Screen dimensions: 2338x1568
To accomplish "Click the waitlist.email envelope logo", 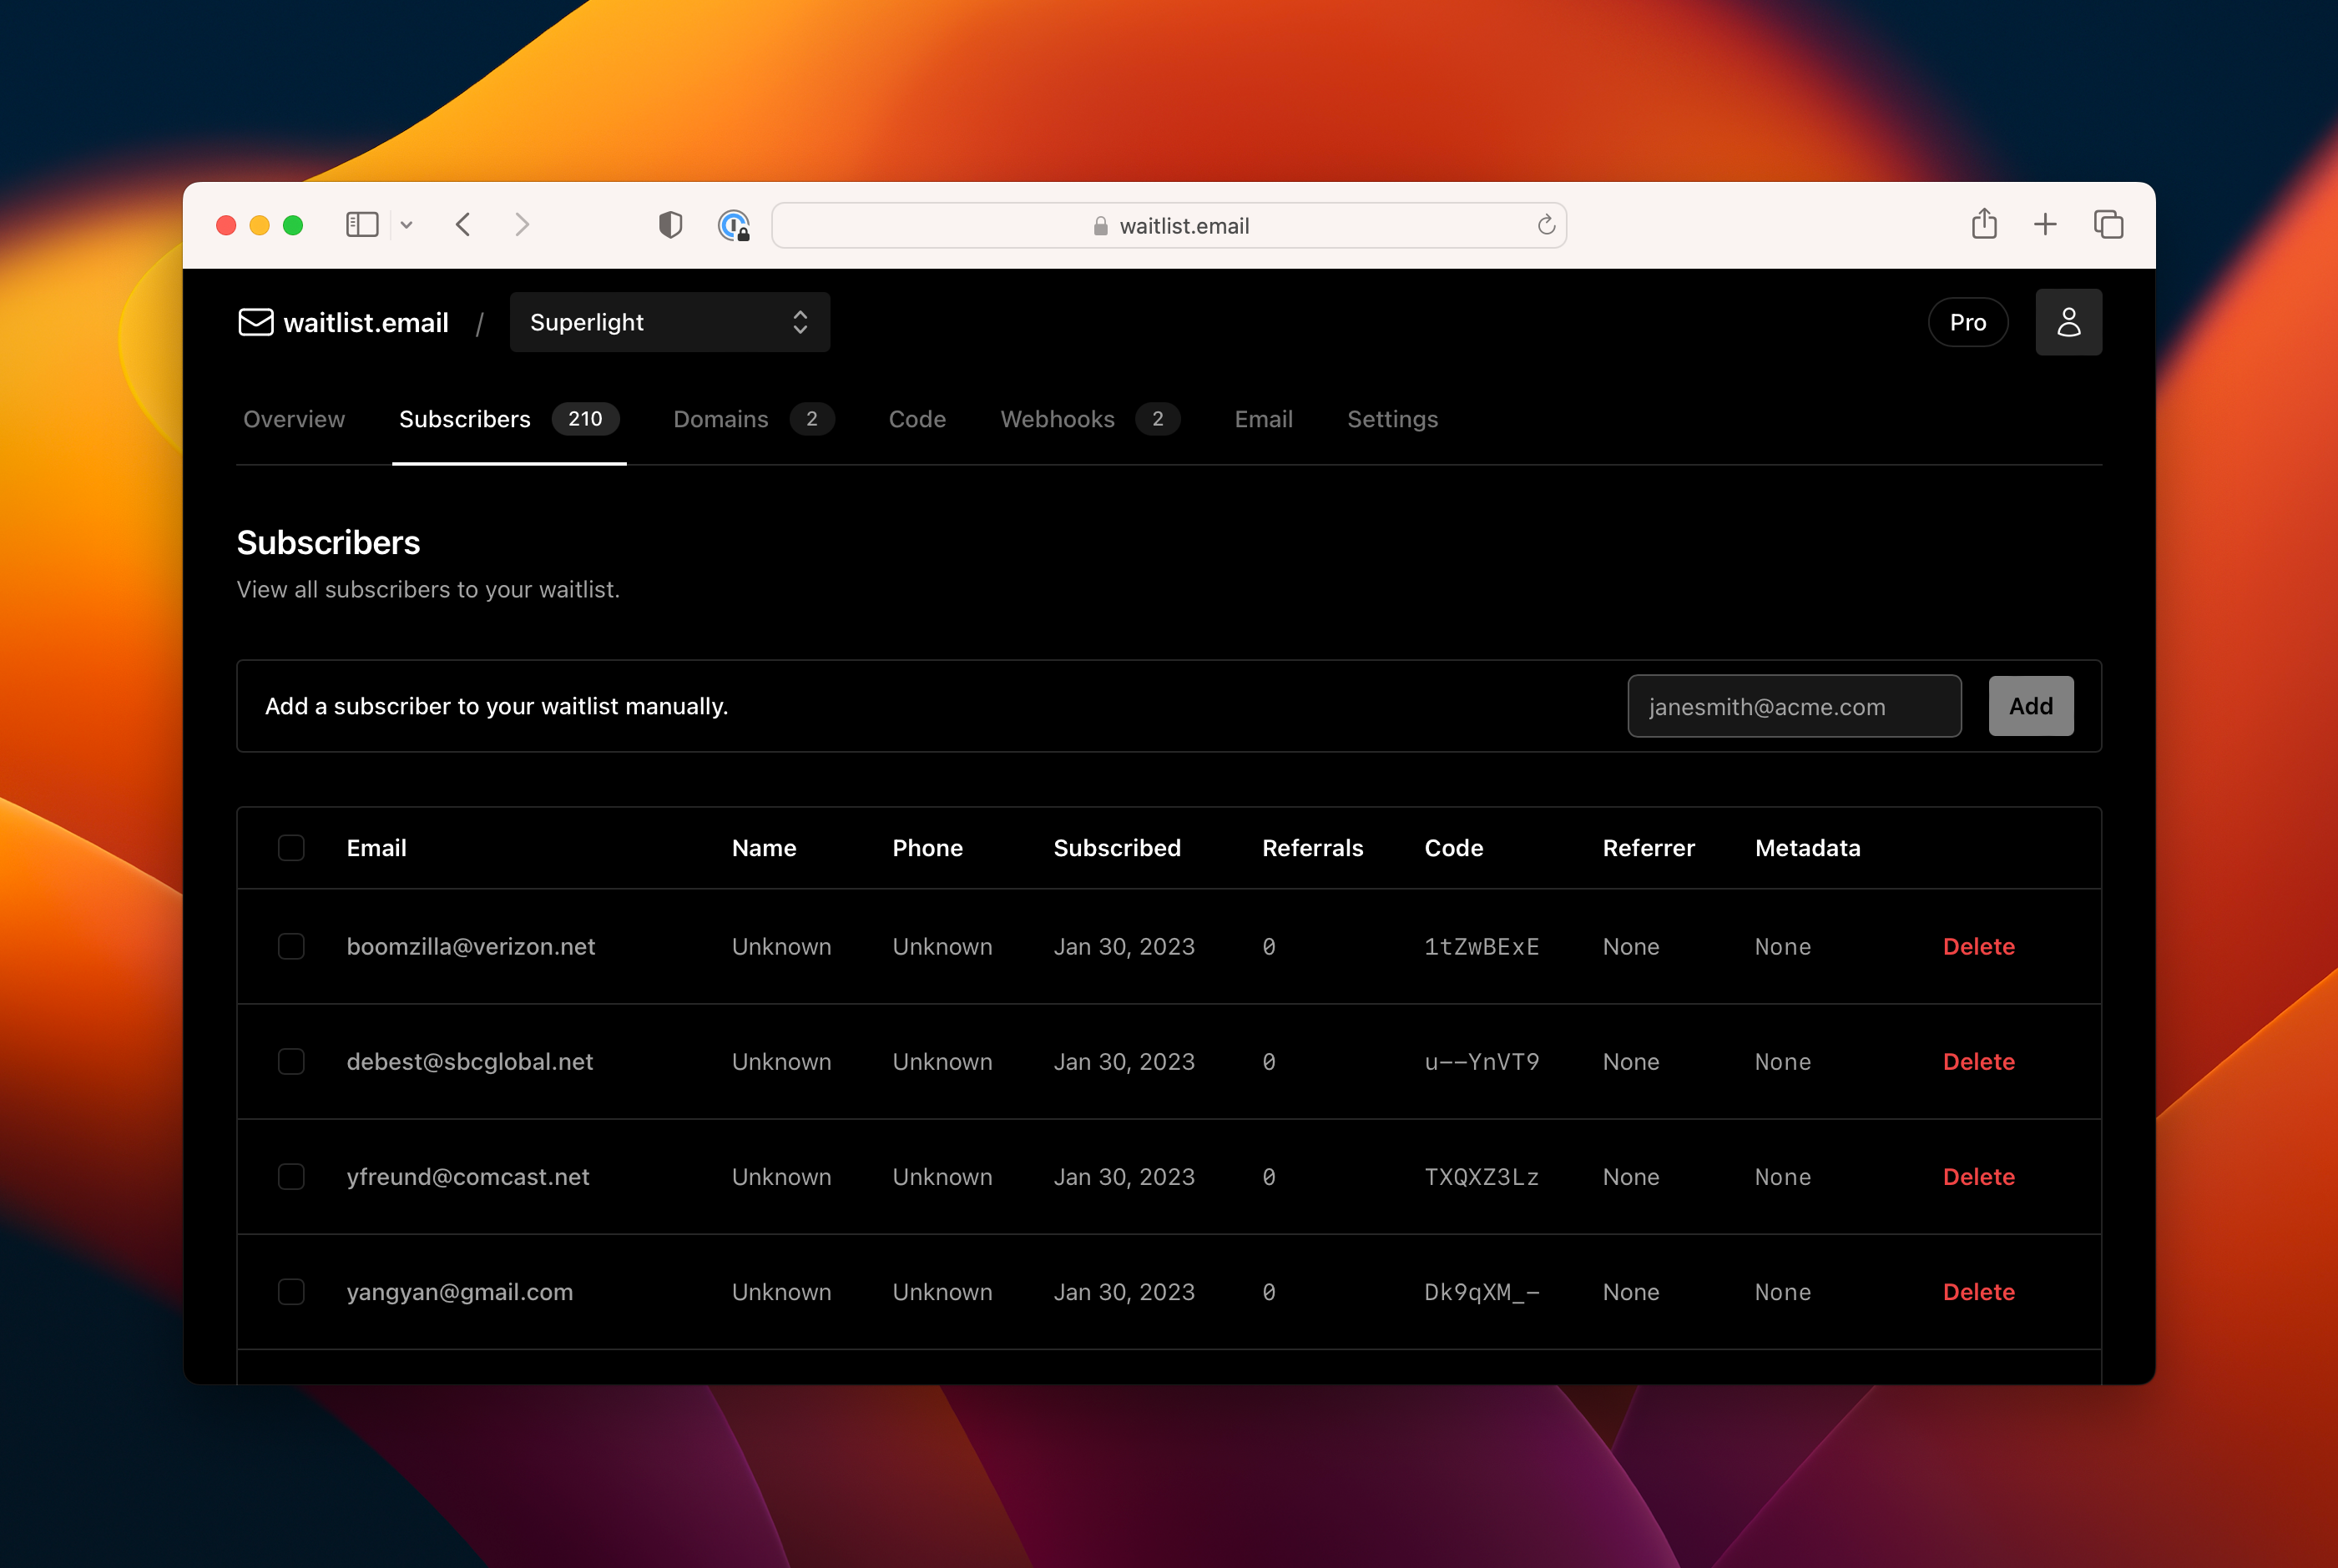I will pyautogui.click(x=256, y=322).
